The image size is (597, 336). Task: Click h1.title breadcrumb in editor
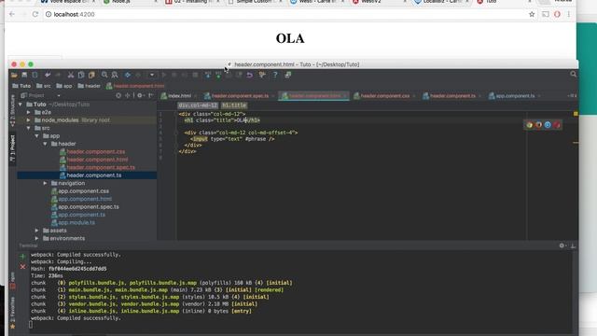234,105
